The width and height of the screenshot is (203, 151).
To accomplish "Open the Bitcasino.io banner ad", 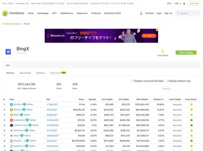I will coord(101,36).
